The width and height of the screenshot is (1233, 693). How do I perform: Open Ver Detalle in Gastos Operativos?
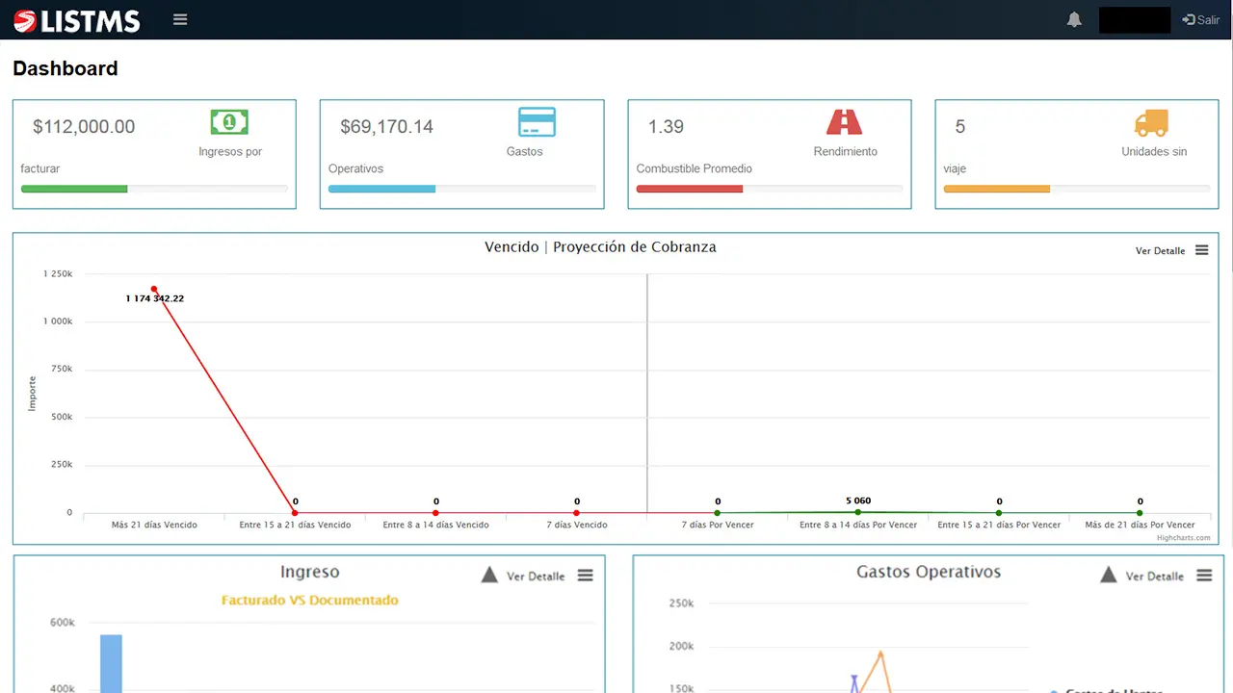[1154, 577]
